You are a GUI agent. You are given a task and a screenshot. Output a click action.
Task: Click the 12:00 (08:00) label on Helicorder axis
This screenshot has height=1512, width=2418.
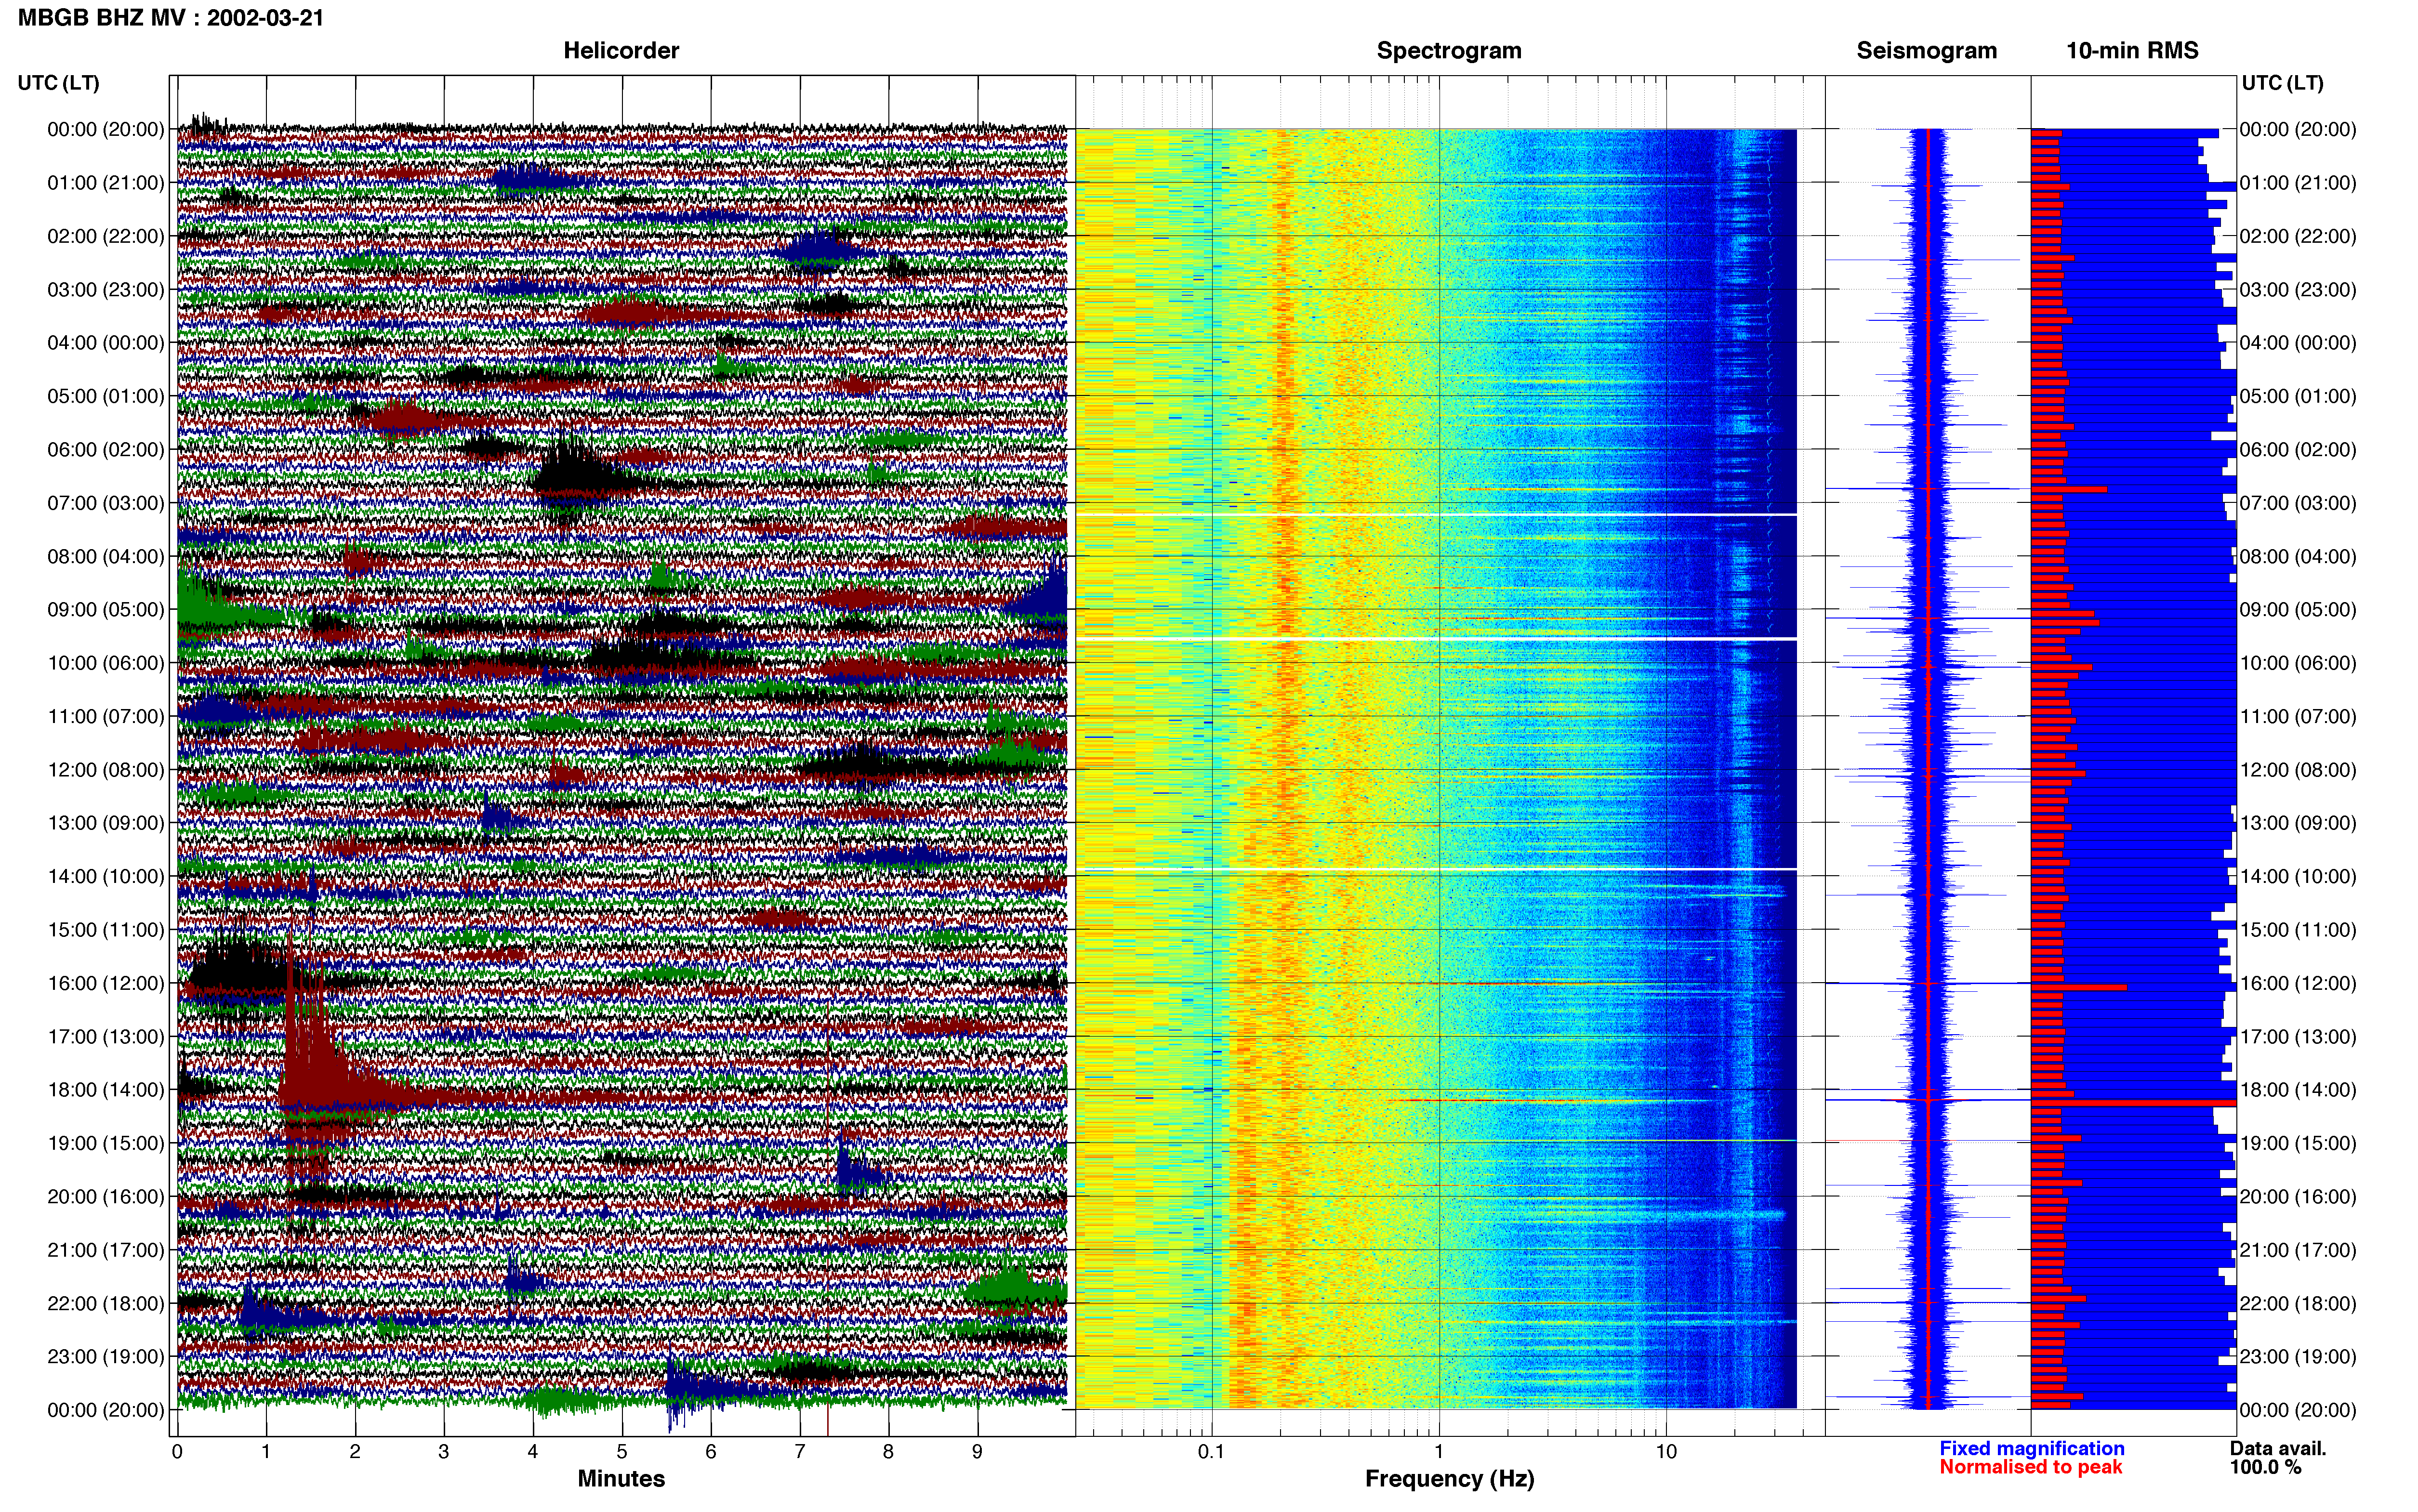point(106,770)
